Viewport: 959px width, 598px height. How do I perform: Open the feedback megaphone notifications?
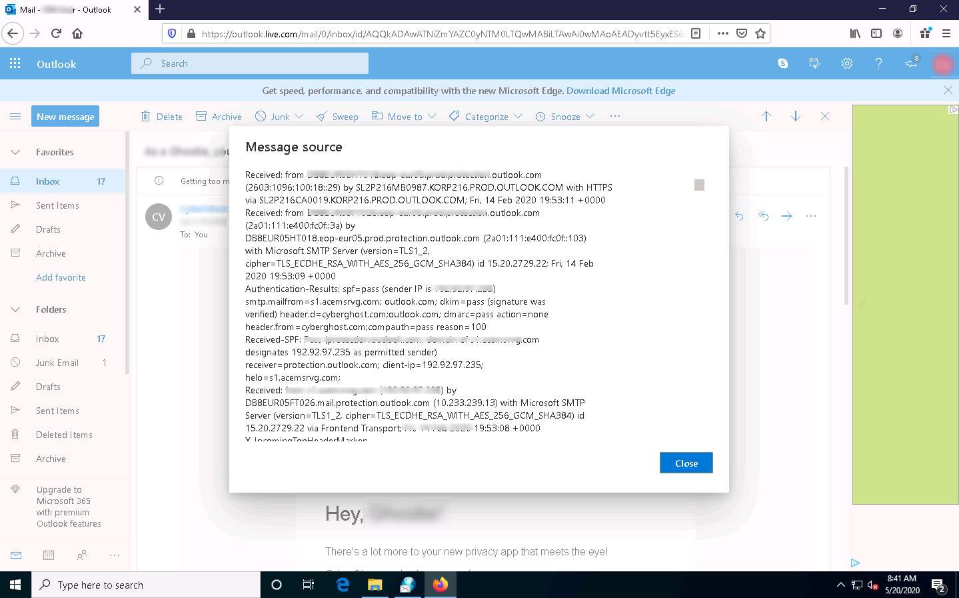click(911, 63)
